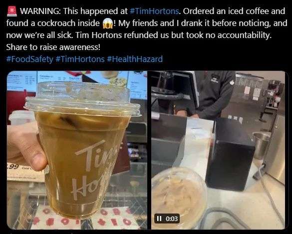This screenshot has width=292, height=234.
Task: Click the .99 price tag in the photo
Action: click(x=13, y=166)
